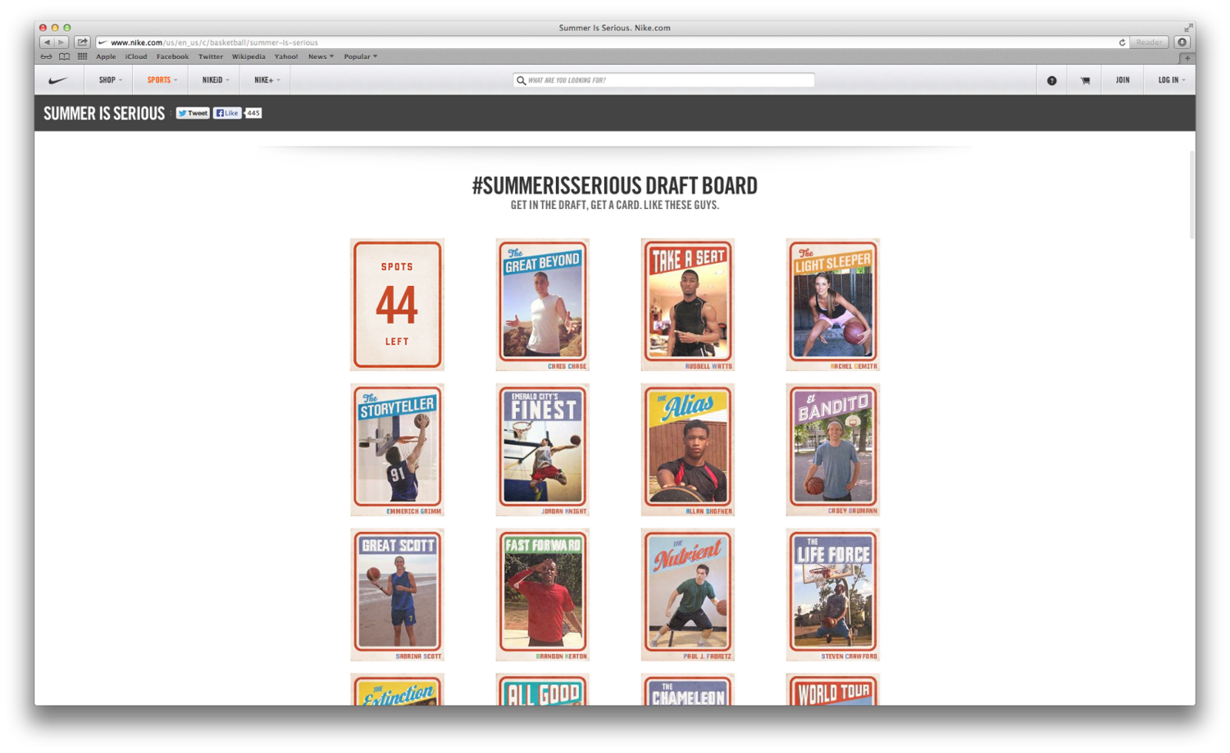The image size is (1230, 753).
Task: Click the SUMMER IS SERIOUS page title
Action: [104, 114]
